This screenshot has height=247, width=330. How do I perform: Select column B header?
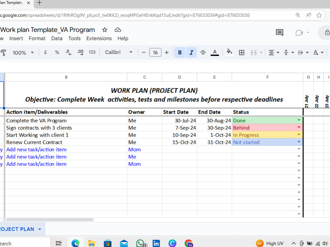66,77
